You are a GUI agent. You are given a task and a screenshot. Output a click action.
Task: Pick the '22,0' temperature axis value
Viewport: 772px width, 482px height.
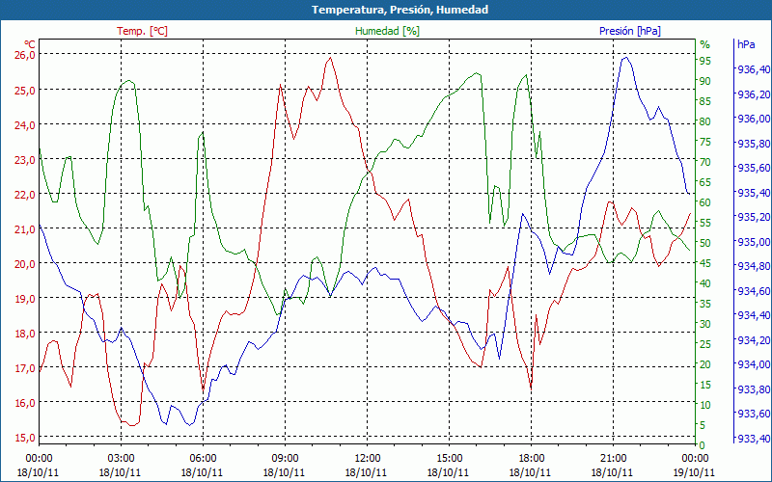[x=26, y=195]
